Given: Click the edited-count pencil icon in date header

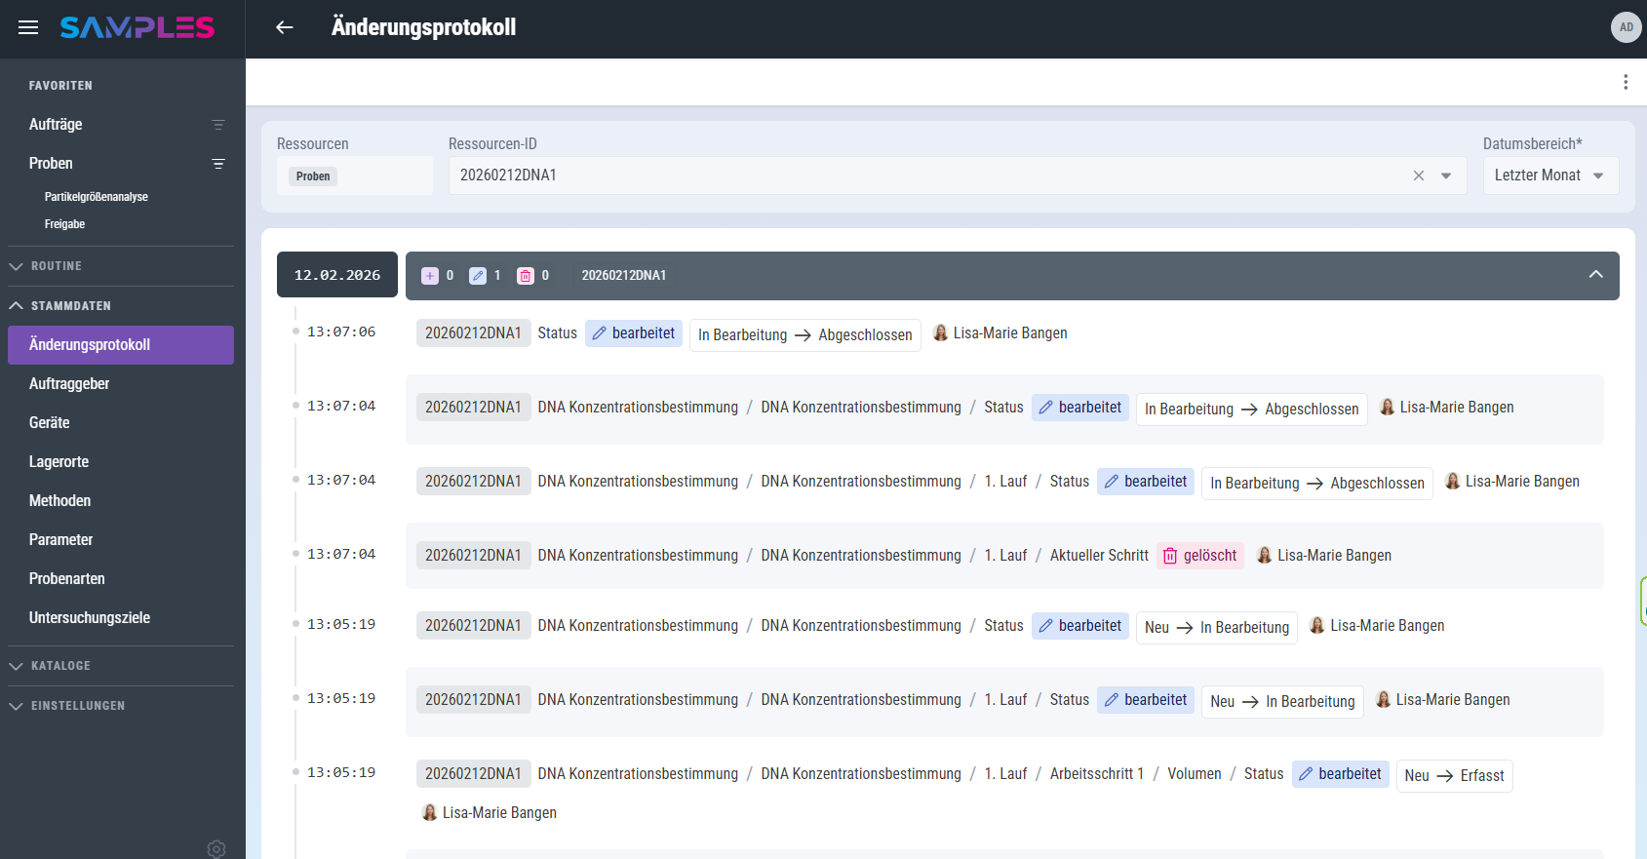Looking at the screenshot, I should click(478, 276).
